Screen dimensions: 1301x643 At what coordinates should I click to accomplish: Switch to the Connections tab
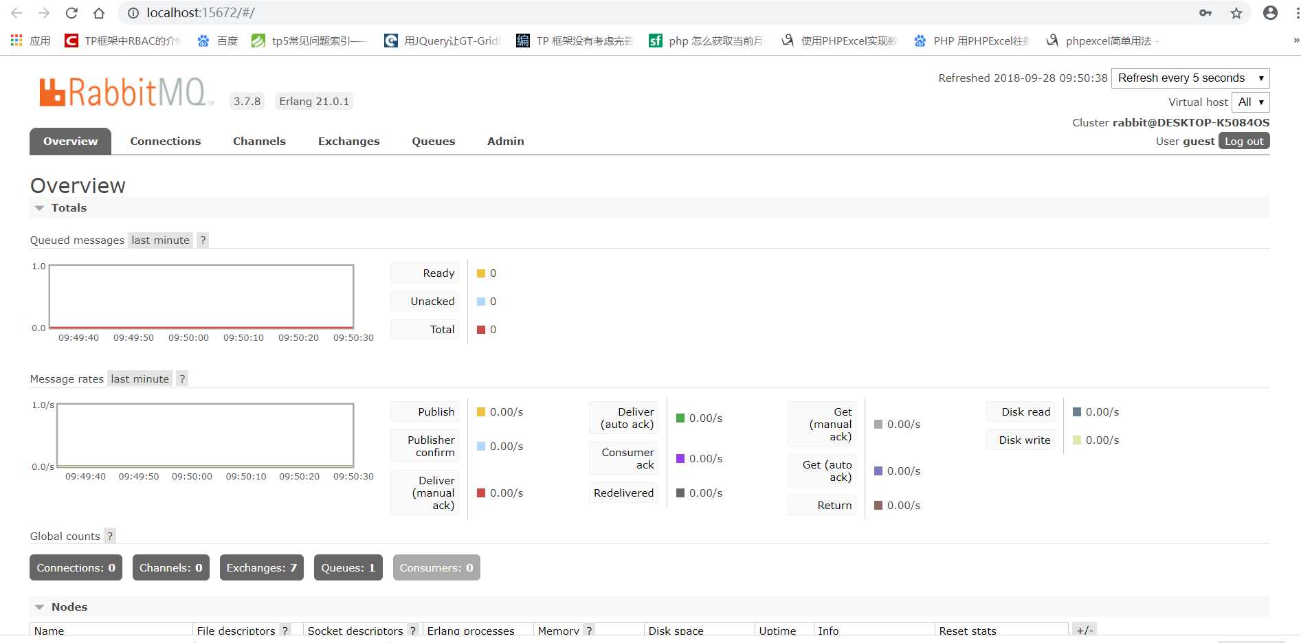click(x=166, y=141)
